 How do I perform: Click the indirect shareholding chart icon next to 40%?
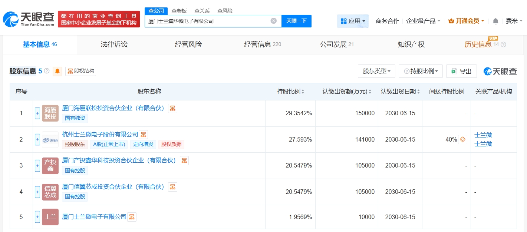coord(462,140)
